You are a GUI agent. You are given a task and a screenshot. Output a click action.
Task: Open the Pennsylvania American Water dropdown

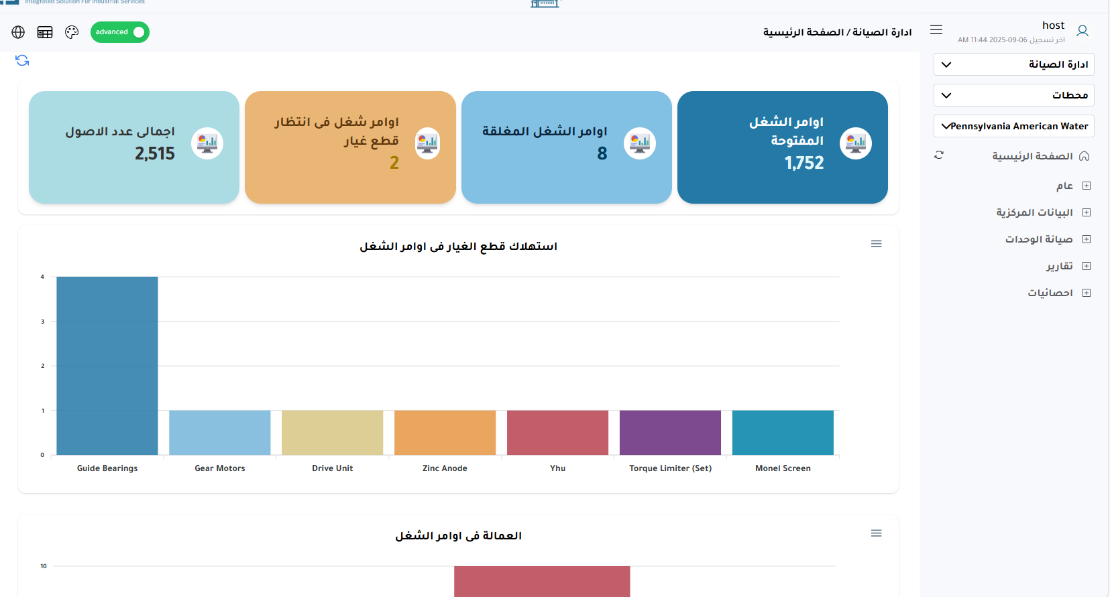click(x=1013, y=126)
